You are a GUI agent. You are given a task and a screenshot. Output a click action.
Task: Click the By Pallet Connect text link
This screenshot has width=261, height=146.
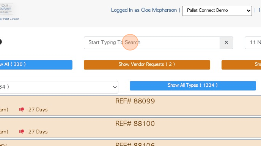point(9,19)
